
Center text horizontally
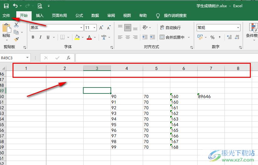tap(128, 37)
